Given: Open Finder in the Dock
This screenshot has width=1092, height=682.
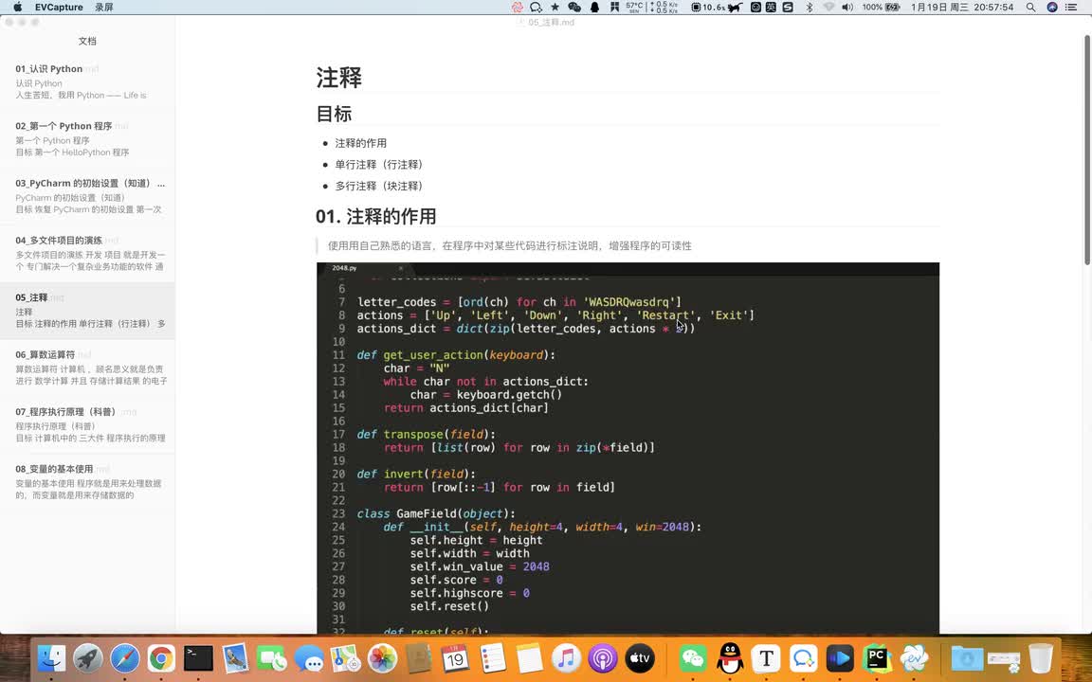Looking at the screenshot, I should click(51, 657).
